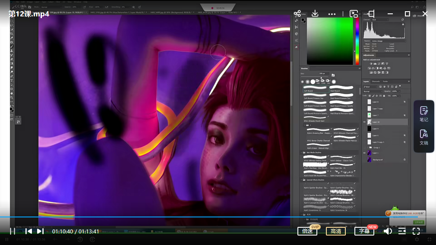Viewport: 436px width, 245px height.
Task: Open the layer Opacity dropdown arrow
Action: pos(399,91)
